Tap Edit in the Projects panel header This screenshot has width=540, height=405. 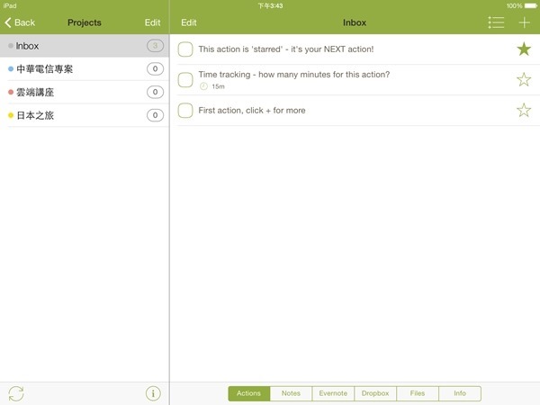(152, 22)
